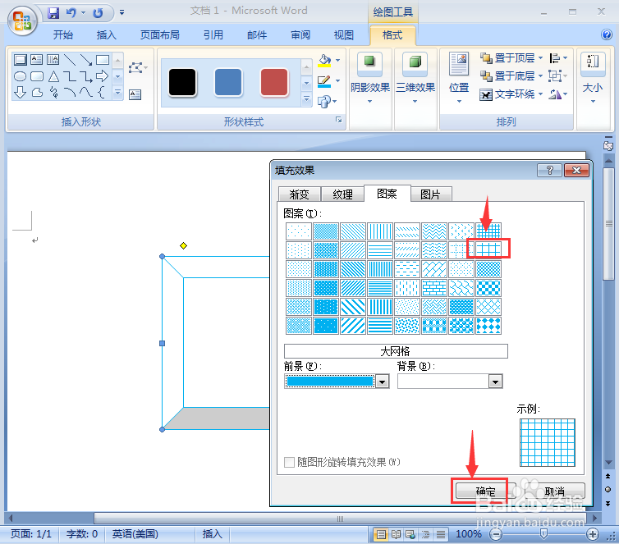Expand Shape Fill dropdown arrow
Screen dimensions: 619x544
pyautogui.click(x=338, y=61)
